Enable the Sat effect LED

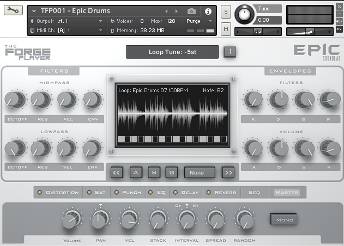[89, 193]
